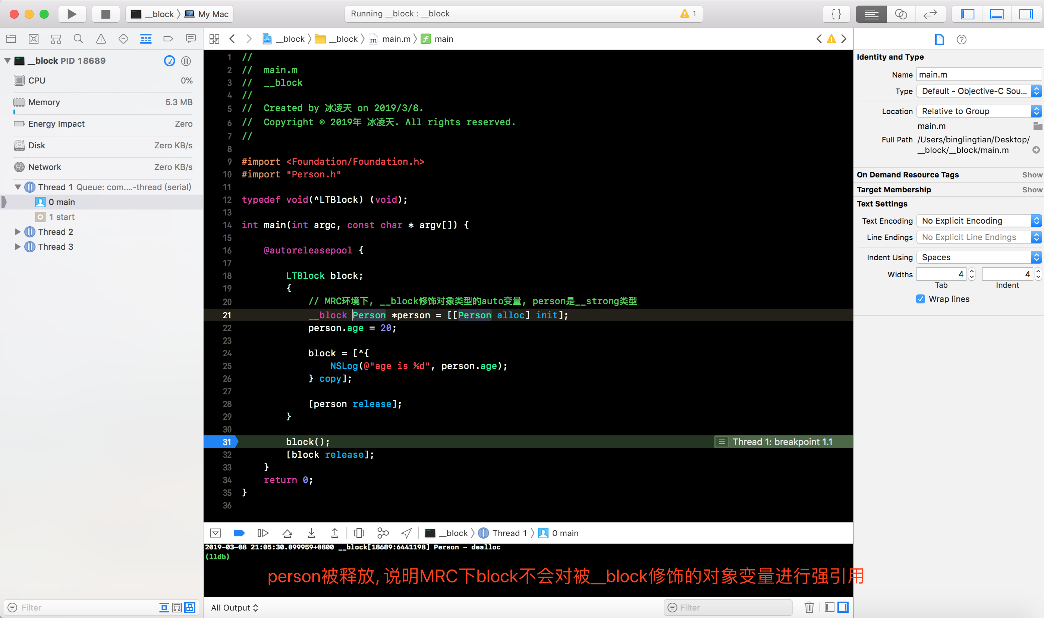Toggle the Inspectors panel visibility

1026,14
